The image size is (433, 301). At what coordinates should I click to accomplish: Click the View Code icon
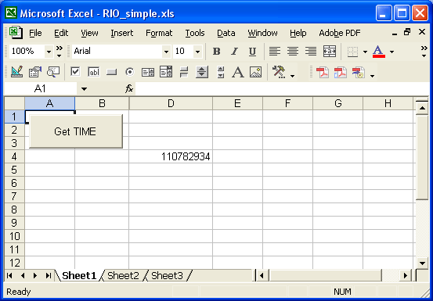tap(53, 72)
